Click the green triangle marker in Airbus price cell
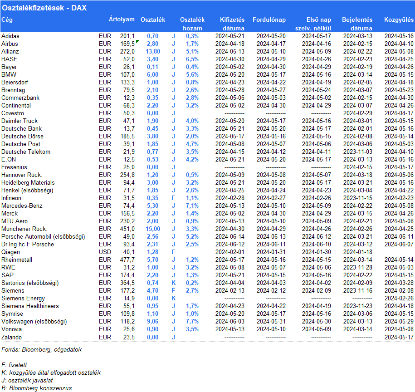Image resolution: width=415 pixels, height=392 pixels. (x=137, y=42)
